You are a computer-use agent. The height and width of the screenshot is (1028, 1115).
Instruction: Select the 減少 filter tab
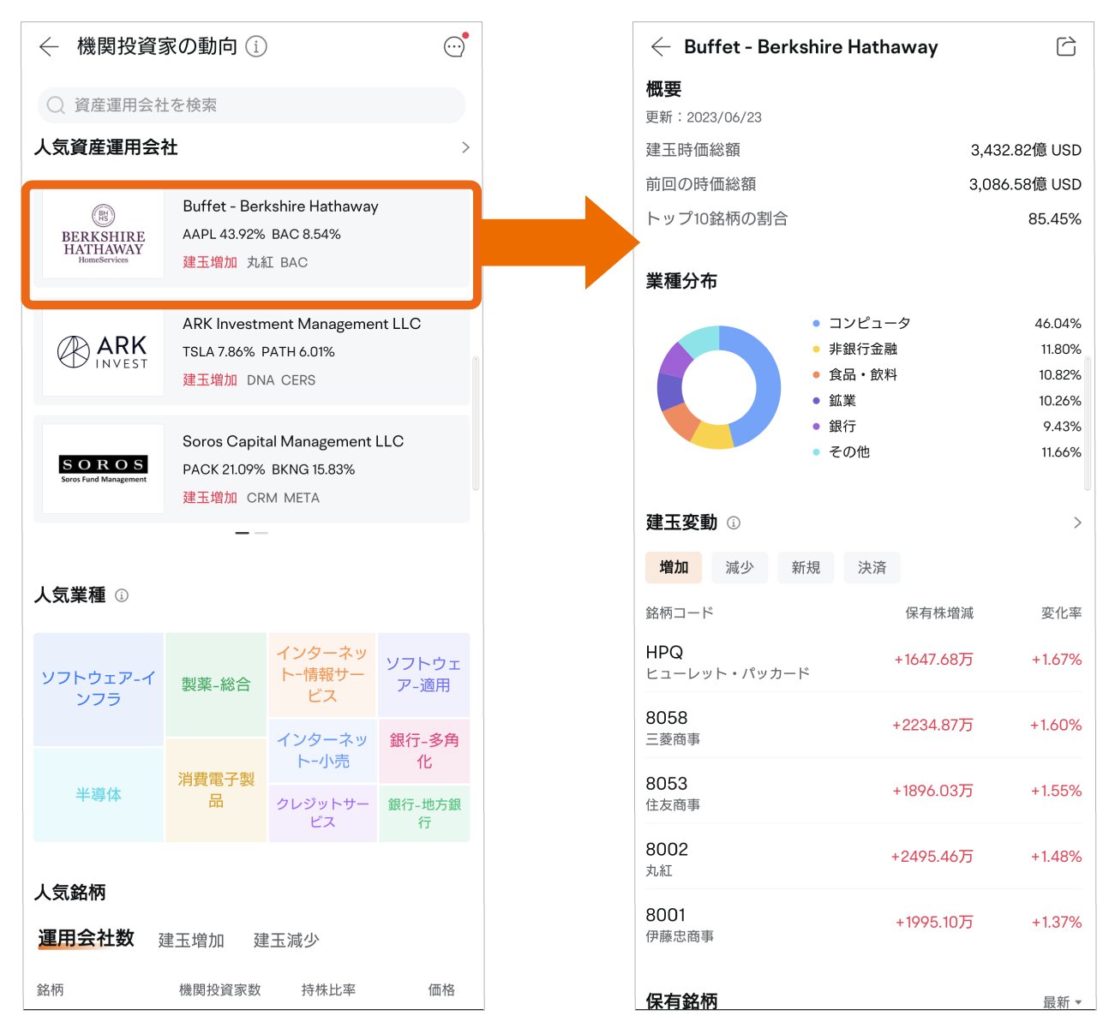pos(740,567)
